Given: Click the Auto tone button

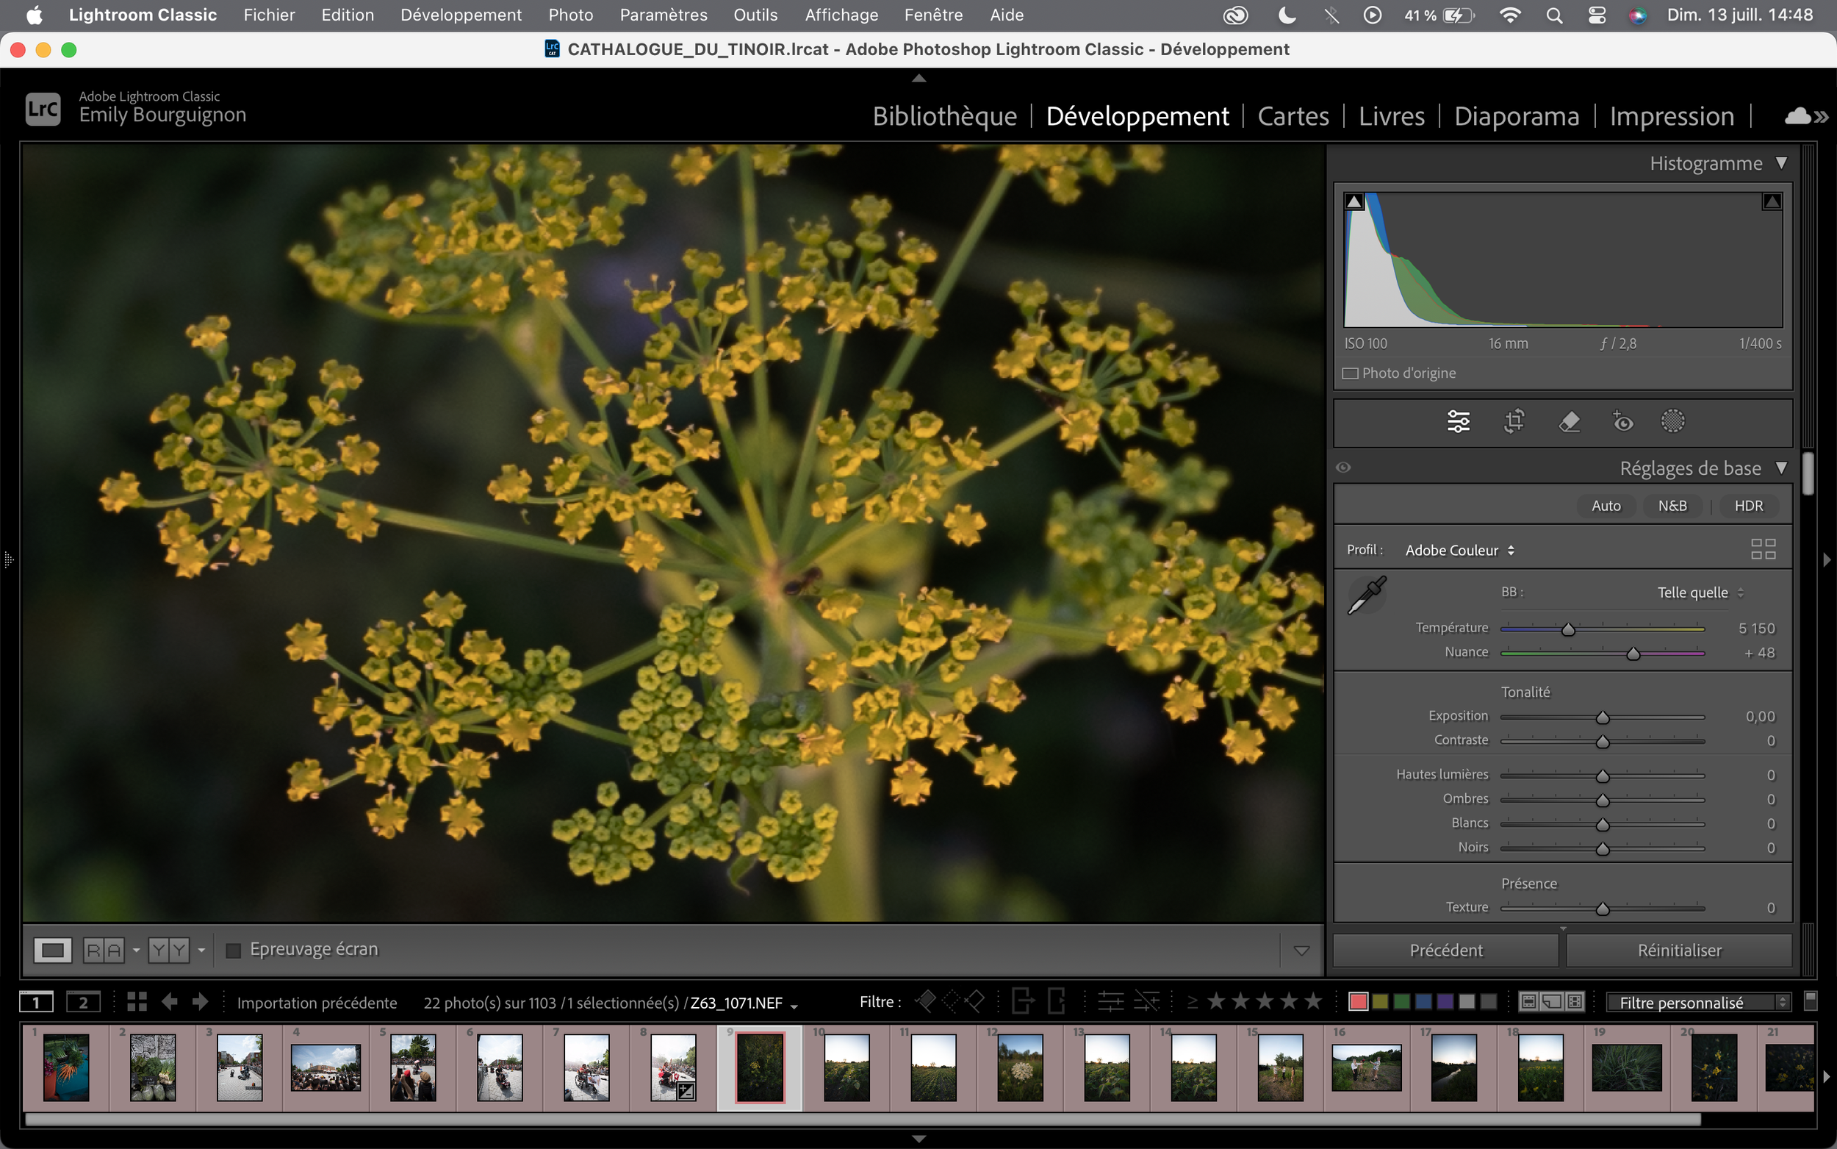Looking at the screenshot, I should point(1606,505).
